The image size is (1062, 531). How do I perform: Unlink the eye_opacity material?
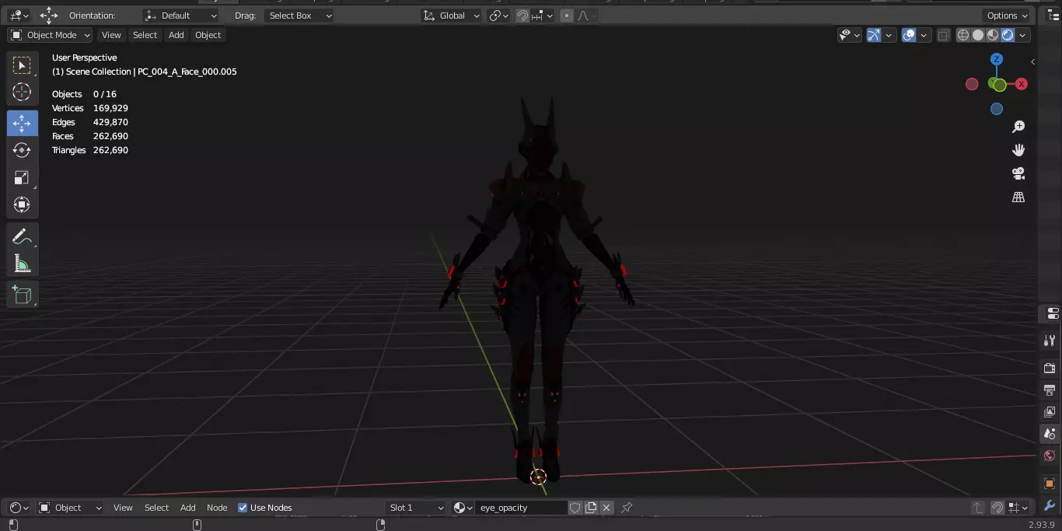click(606, 508)
